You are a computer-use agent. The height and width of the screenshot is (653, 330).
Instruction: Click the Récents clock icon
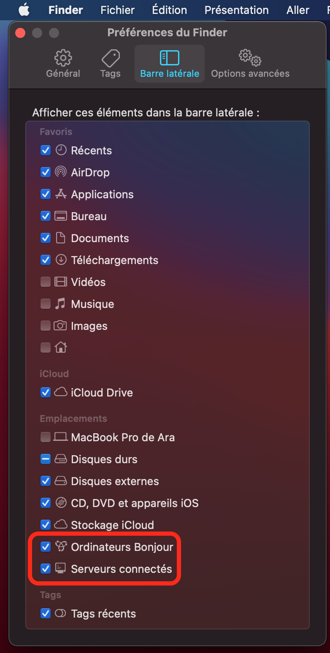pyautogui.click(x=61, y=150)
